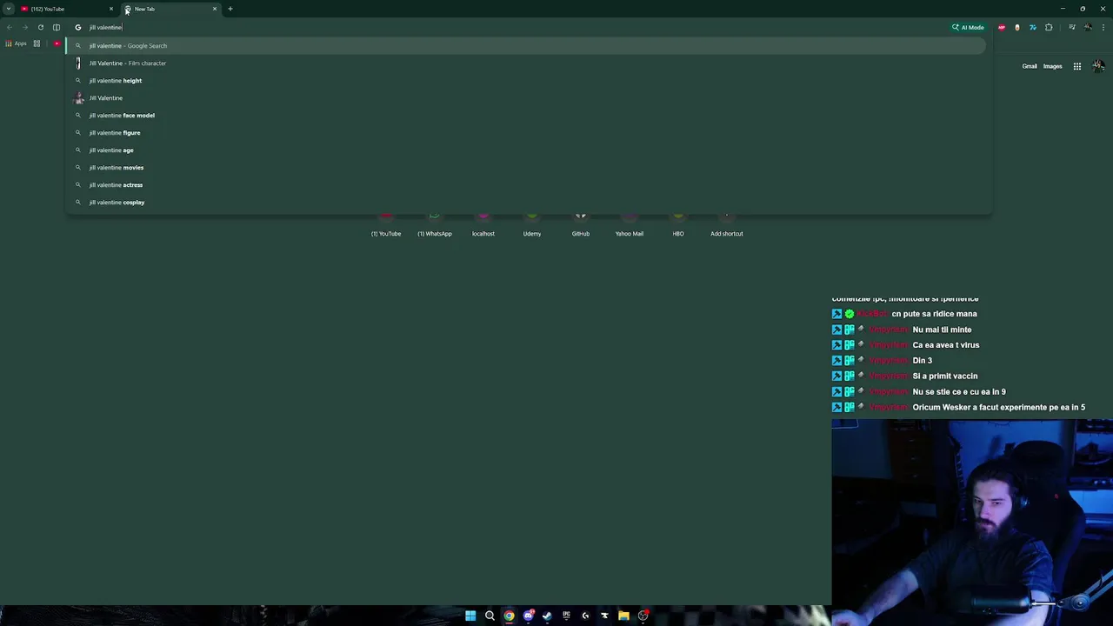The width and height of the screenshot is (1113, 626).
Task: Close the New Tab tab
Action: 215,9
